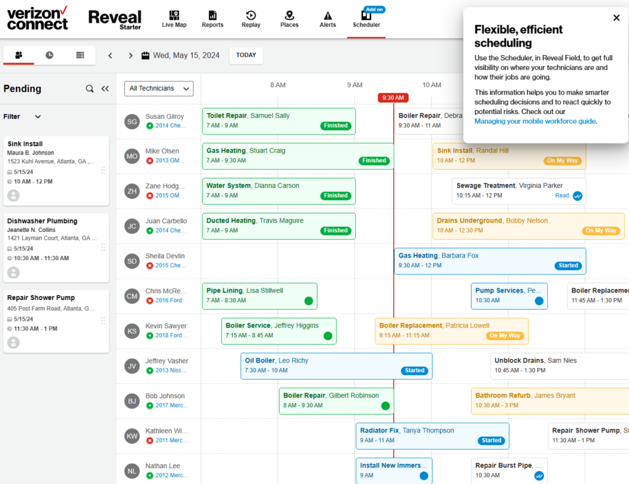Click the 9:30 AM current time marker

tap(393, 98)
